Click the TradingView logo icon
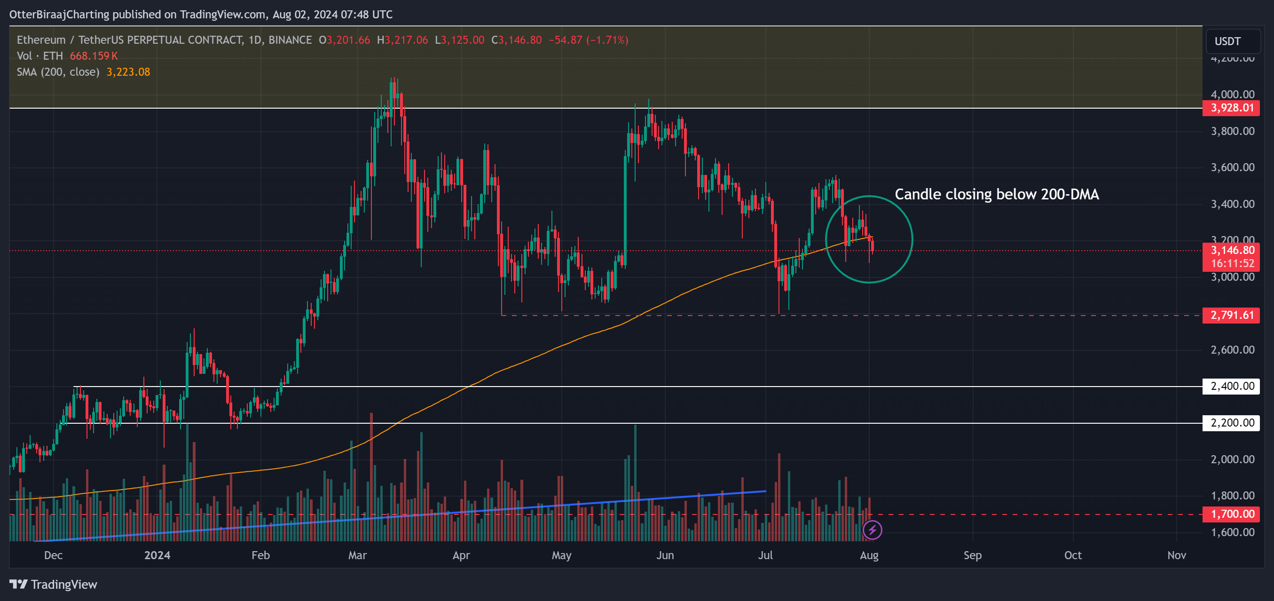The height and width of the screenshot is (601, 1274). [18, 584]
